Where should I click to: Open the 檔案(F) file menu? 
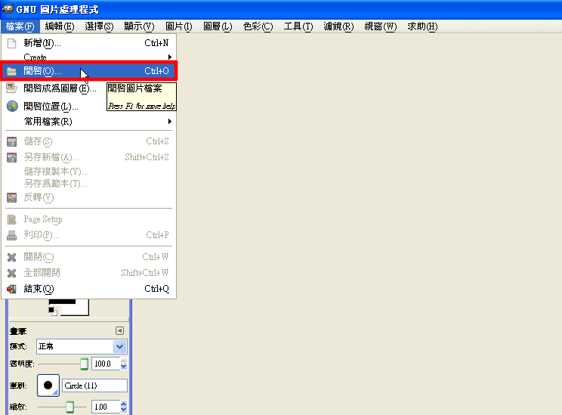[x=20, y=26]
